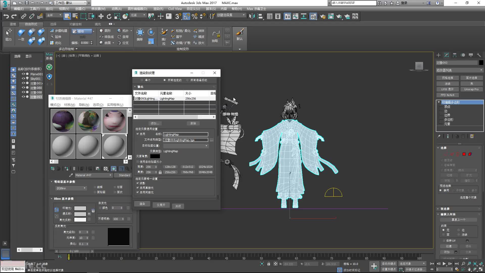The height and width of the screenshot is (273, 485).
Task: Open the Hierarchy panel icon
Action: tap(455, 55)
